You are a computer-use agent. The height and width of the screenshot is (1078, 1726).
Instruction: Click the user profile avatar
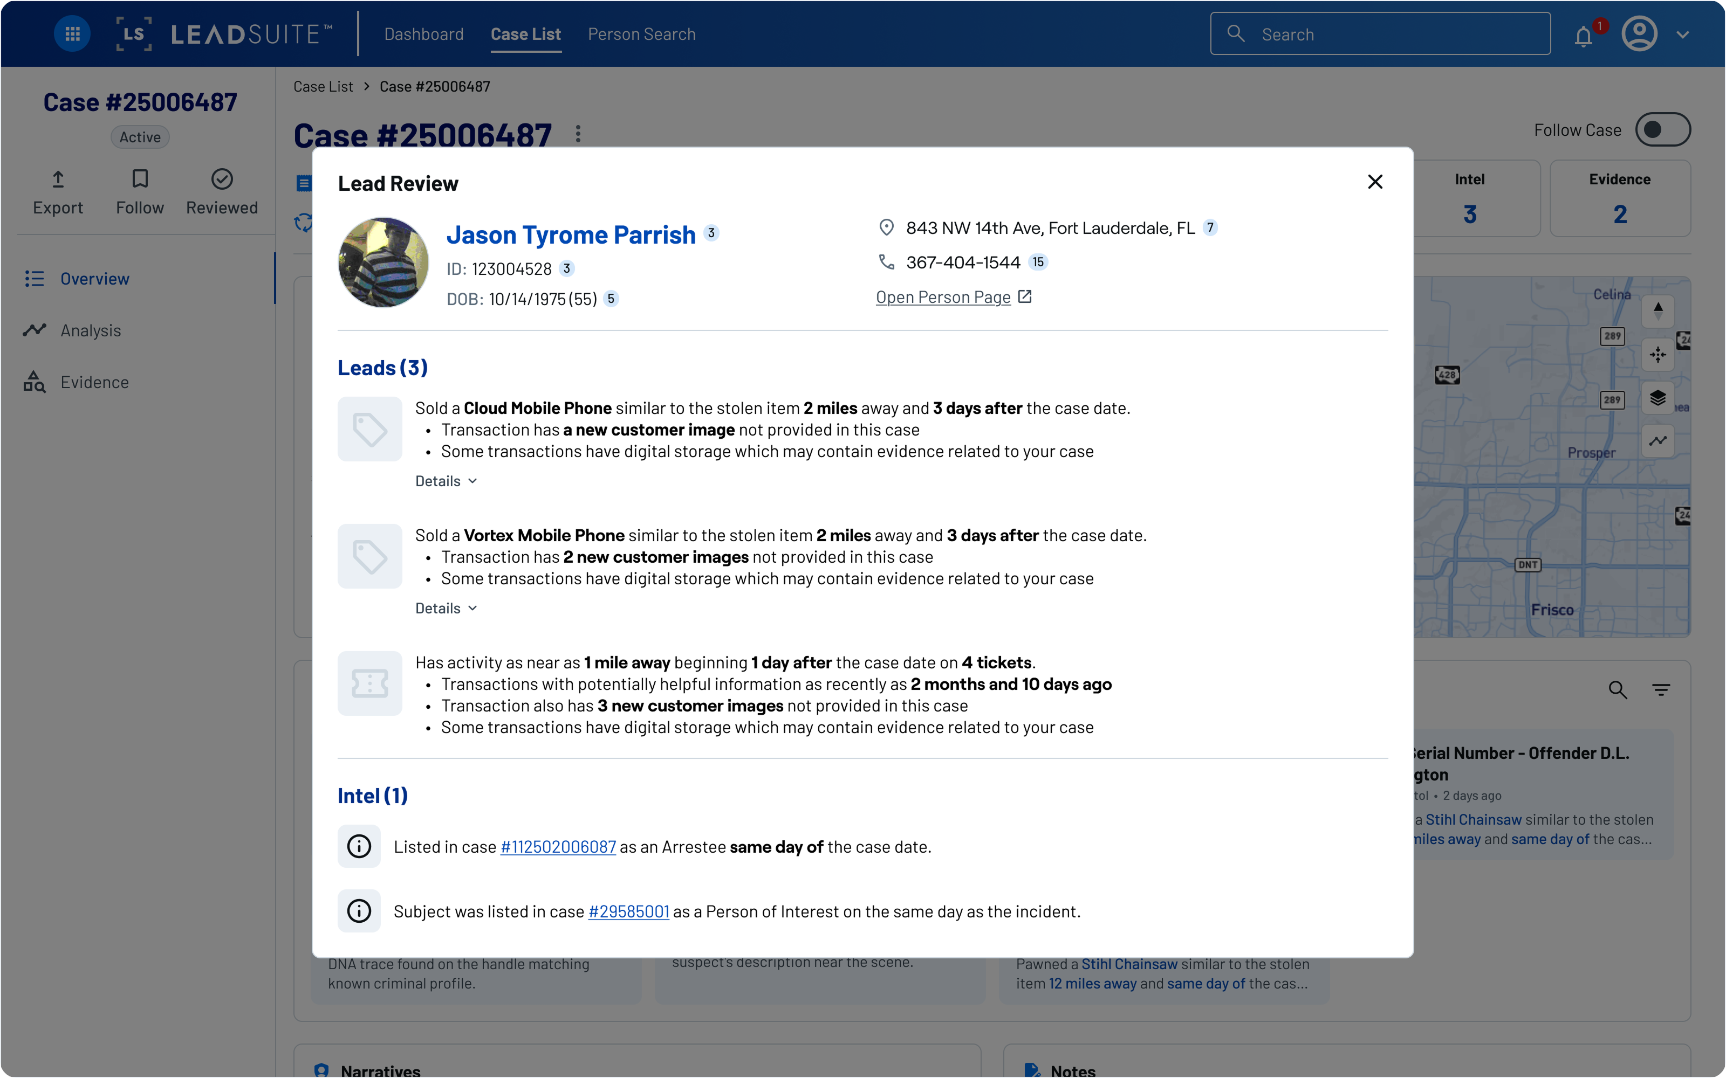pyautogui.click(x=1640, y=33)
